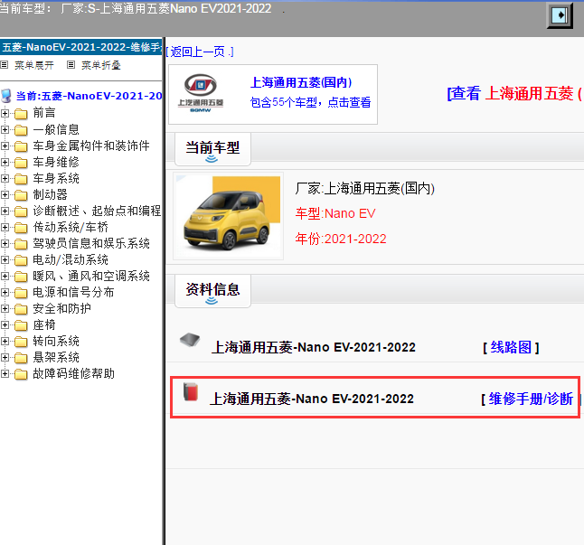This screenshot has height=545, width=584.
Task: Select the 资料信息 tab header
Action: (212, 291)
